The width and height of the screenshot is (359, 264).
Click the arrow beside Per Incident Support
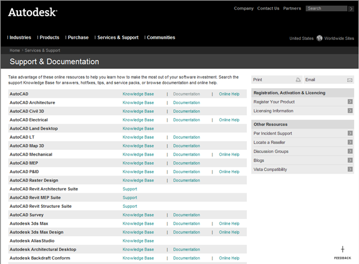click(x=350, y=133)
